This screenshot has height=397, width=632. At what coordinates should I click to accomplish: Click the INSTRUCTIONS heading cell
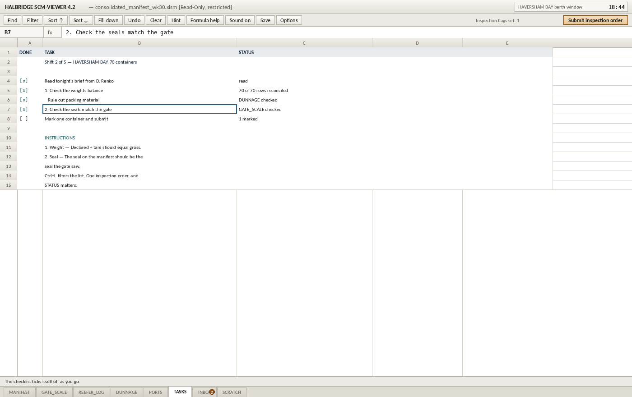139,138
